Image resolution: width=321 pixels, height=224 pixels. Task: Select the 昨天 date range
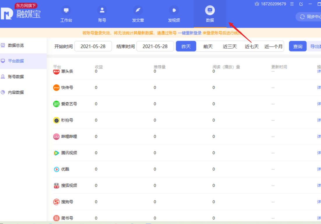186,47
